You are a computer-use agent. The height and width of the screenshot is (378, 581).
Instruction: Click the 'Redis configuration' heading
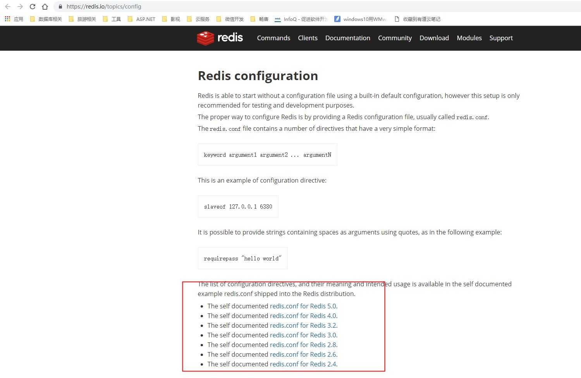258,76
